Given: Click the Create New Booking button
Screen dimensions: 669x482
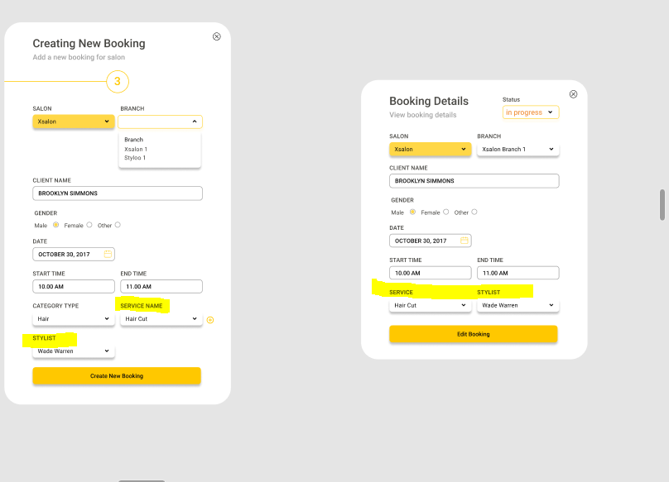Looking at the screenshot, I should pyautogui.click(x=117, y=376).
